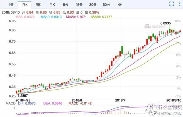Open the 周K weekly chart tab
This screenshot has height=117, width=183.
point(38,5)
